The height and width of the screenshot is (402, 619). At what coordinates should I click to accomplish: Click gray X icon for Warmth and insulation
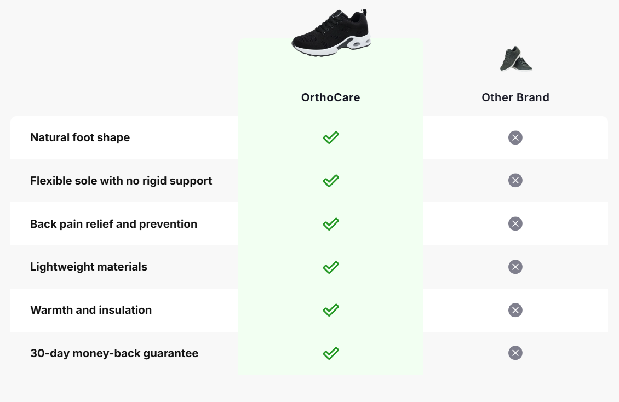click(515, 310)
